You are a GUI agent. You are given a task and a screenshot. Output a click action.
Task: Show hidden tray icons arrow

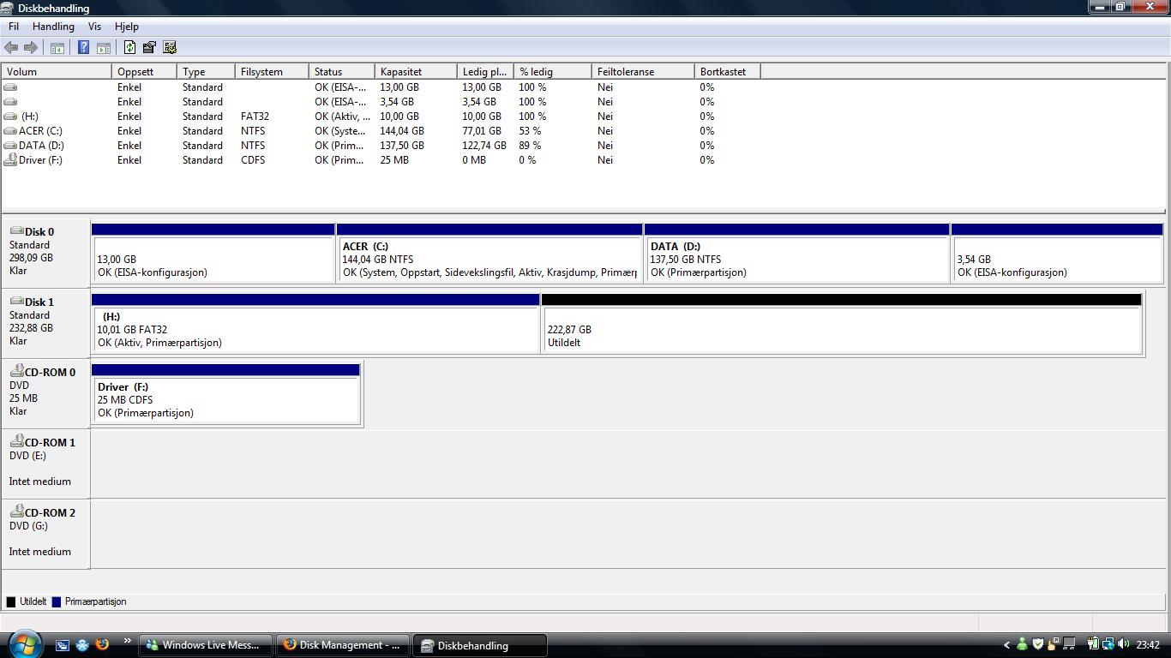coord(1007,645)
